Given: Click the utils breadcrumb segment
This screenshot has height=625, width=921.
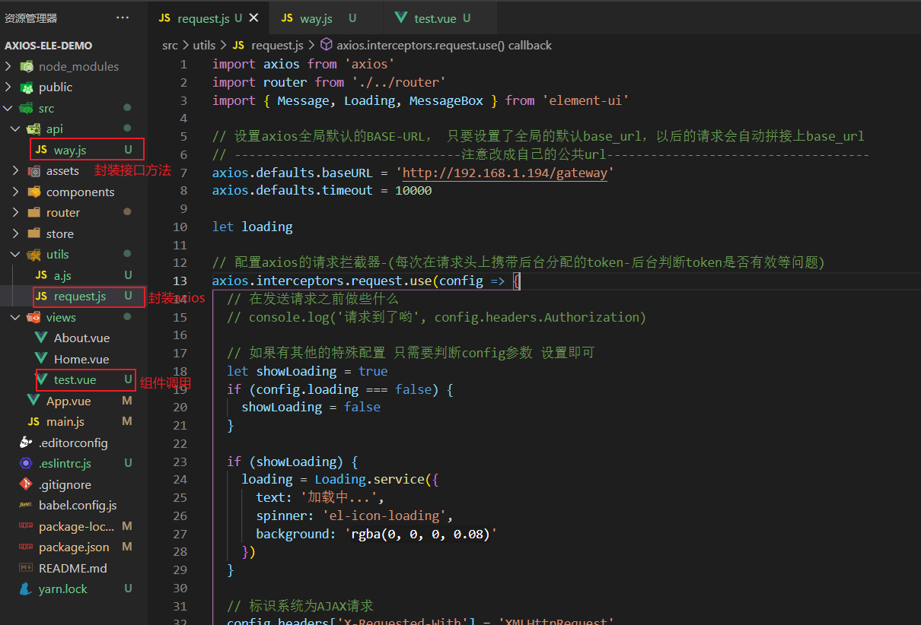Looking at the screenshot, I should pos(204,46).
